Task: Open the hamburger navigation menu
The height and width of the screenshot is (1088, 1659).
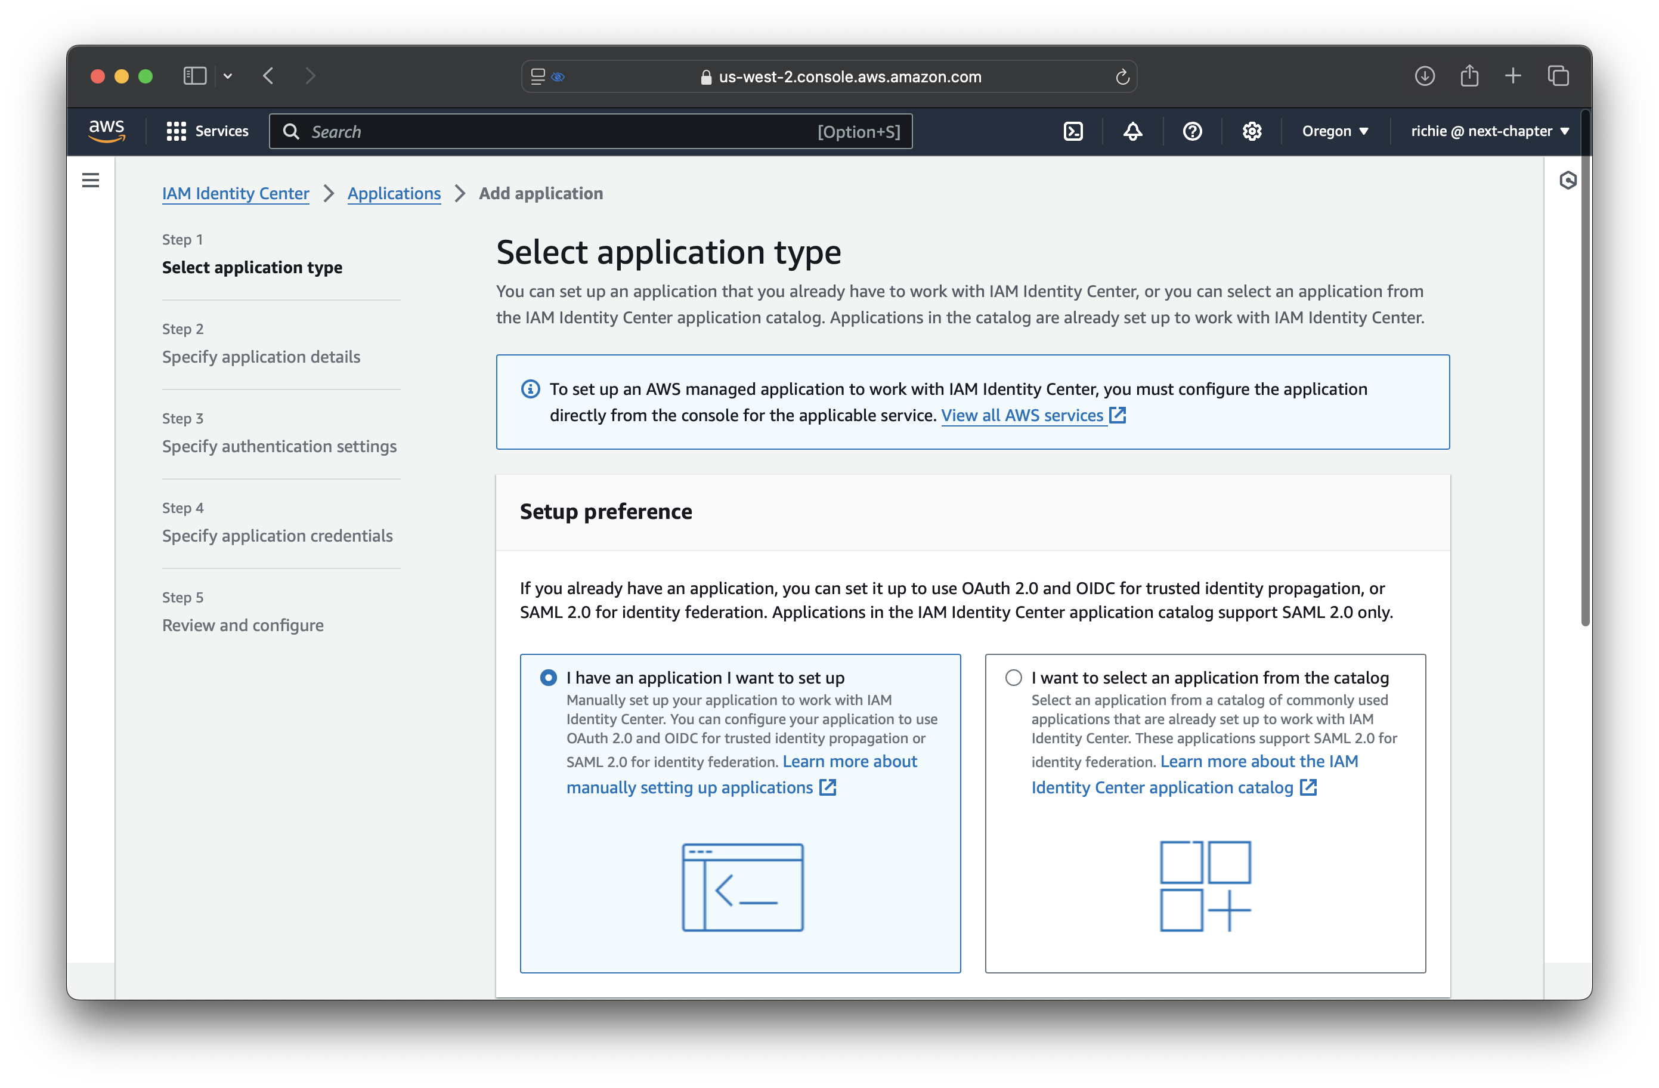Action: click(91, 181)
